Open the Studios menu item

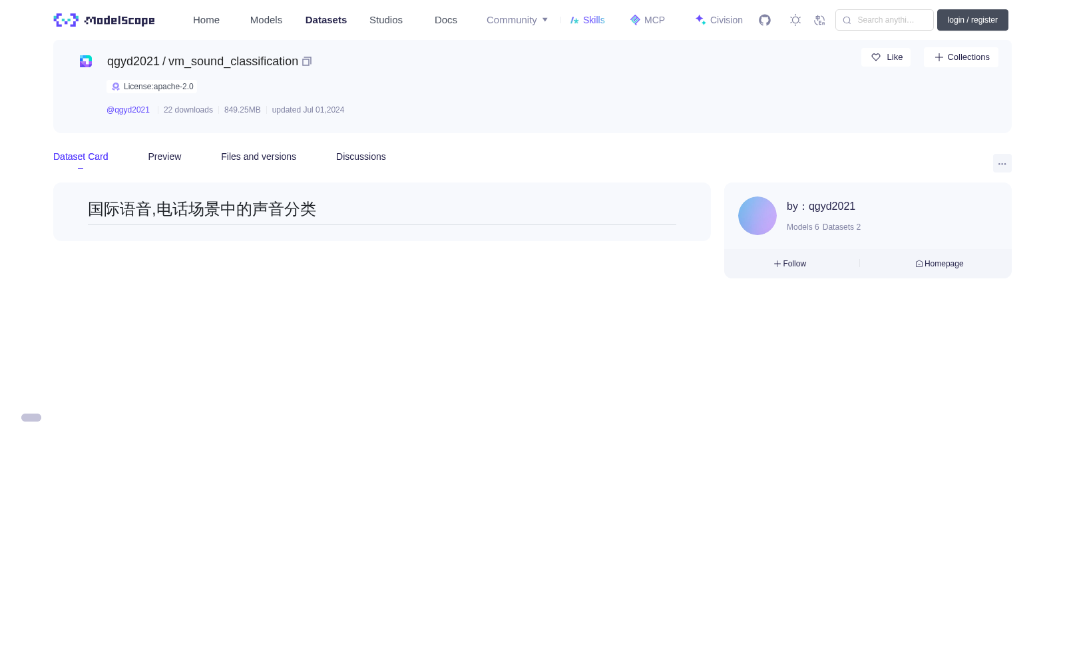pyautogui.click(x=386, y=20)
